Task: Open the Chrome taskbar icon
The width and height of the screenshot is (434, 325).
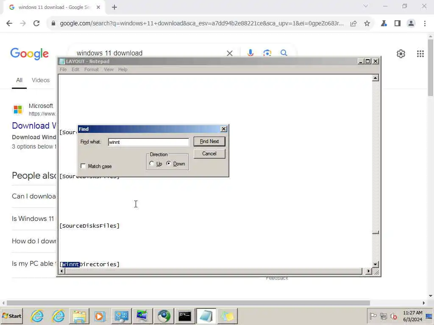Action: (164, 316)
